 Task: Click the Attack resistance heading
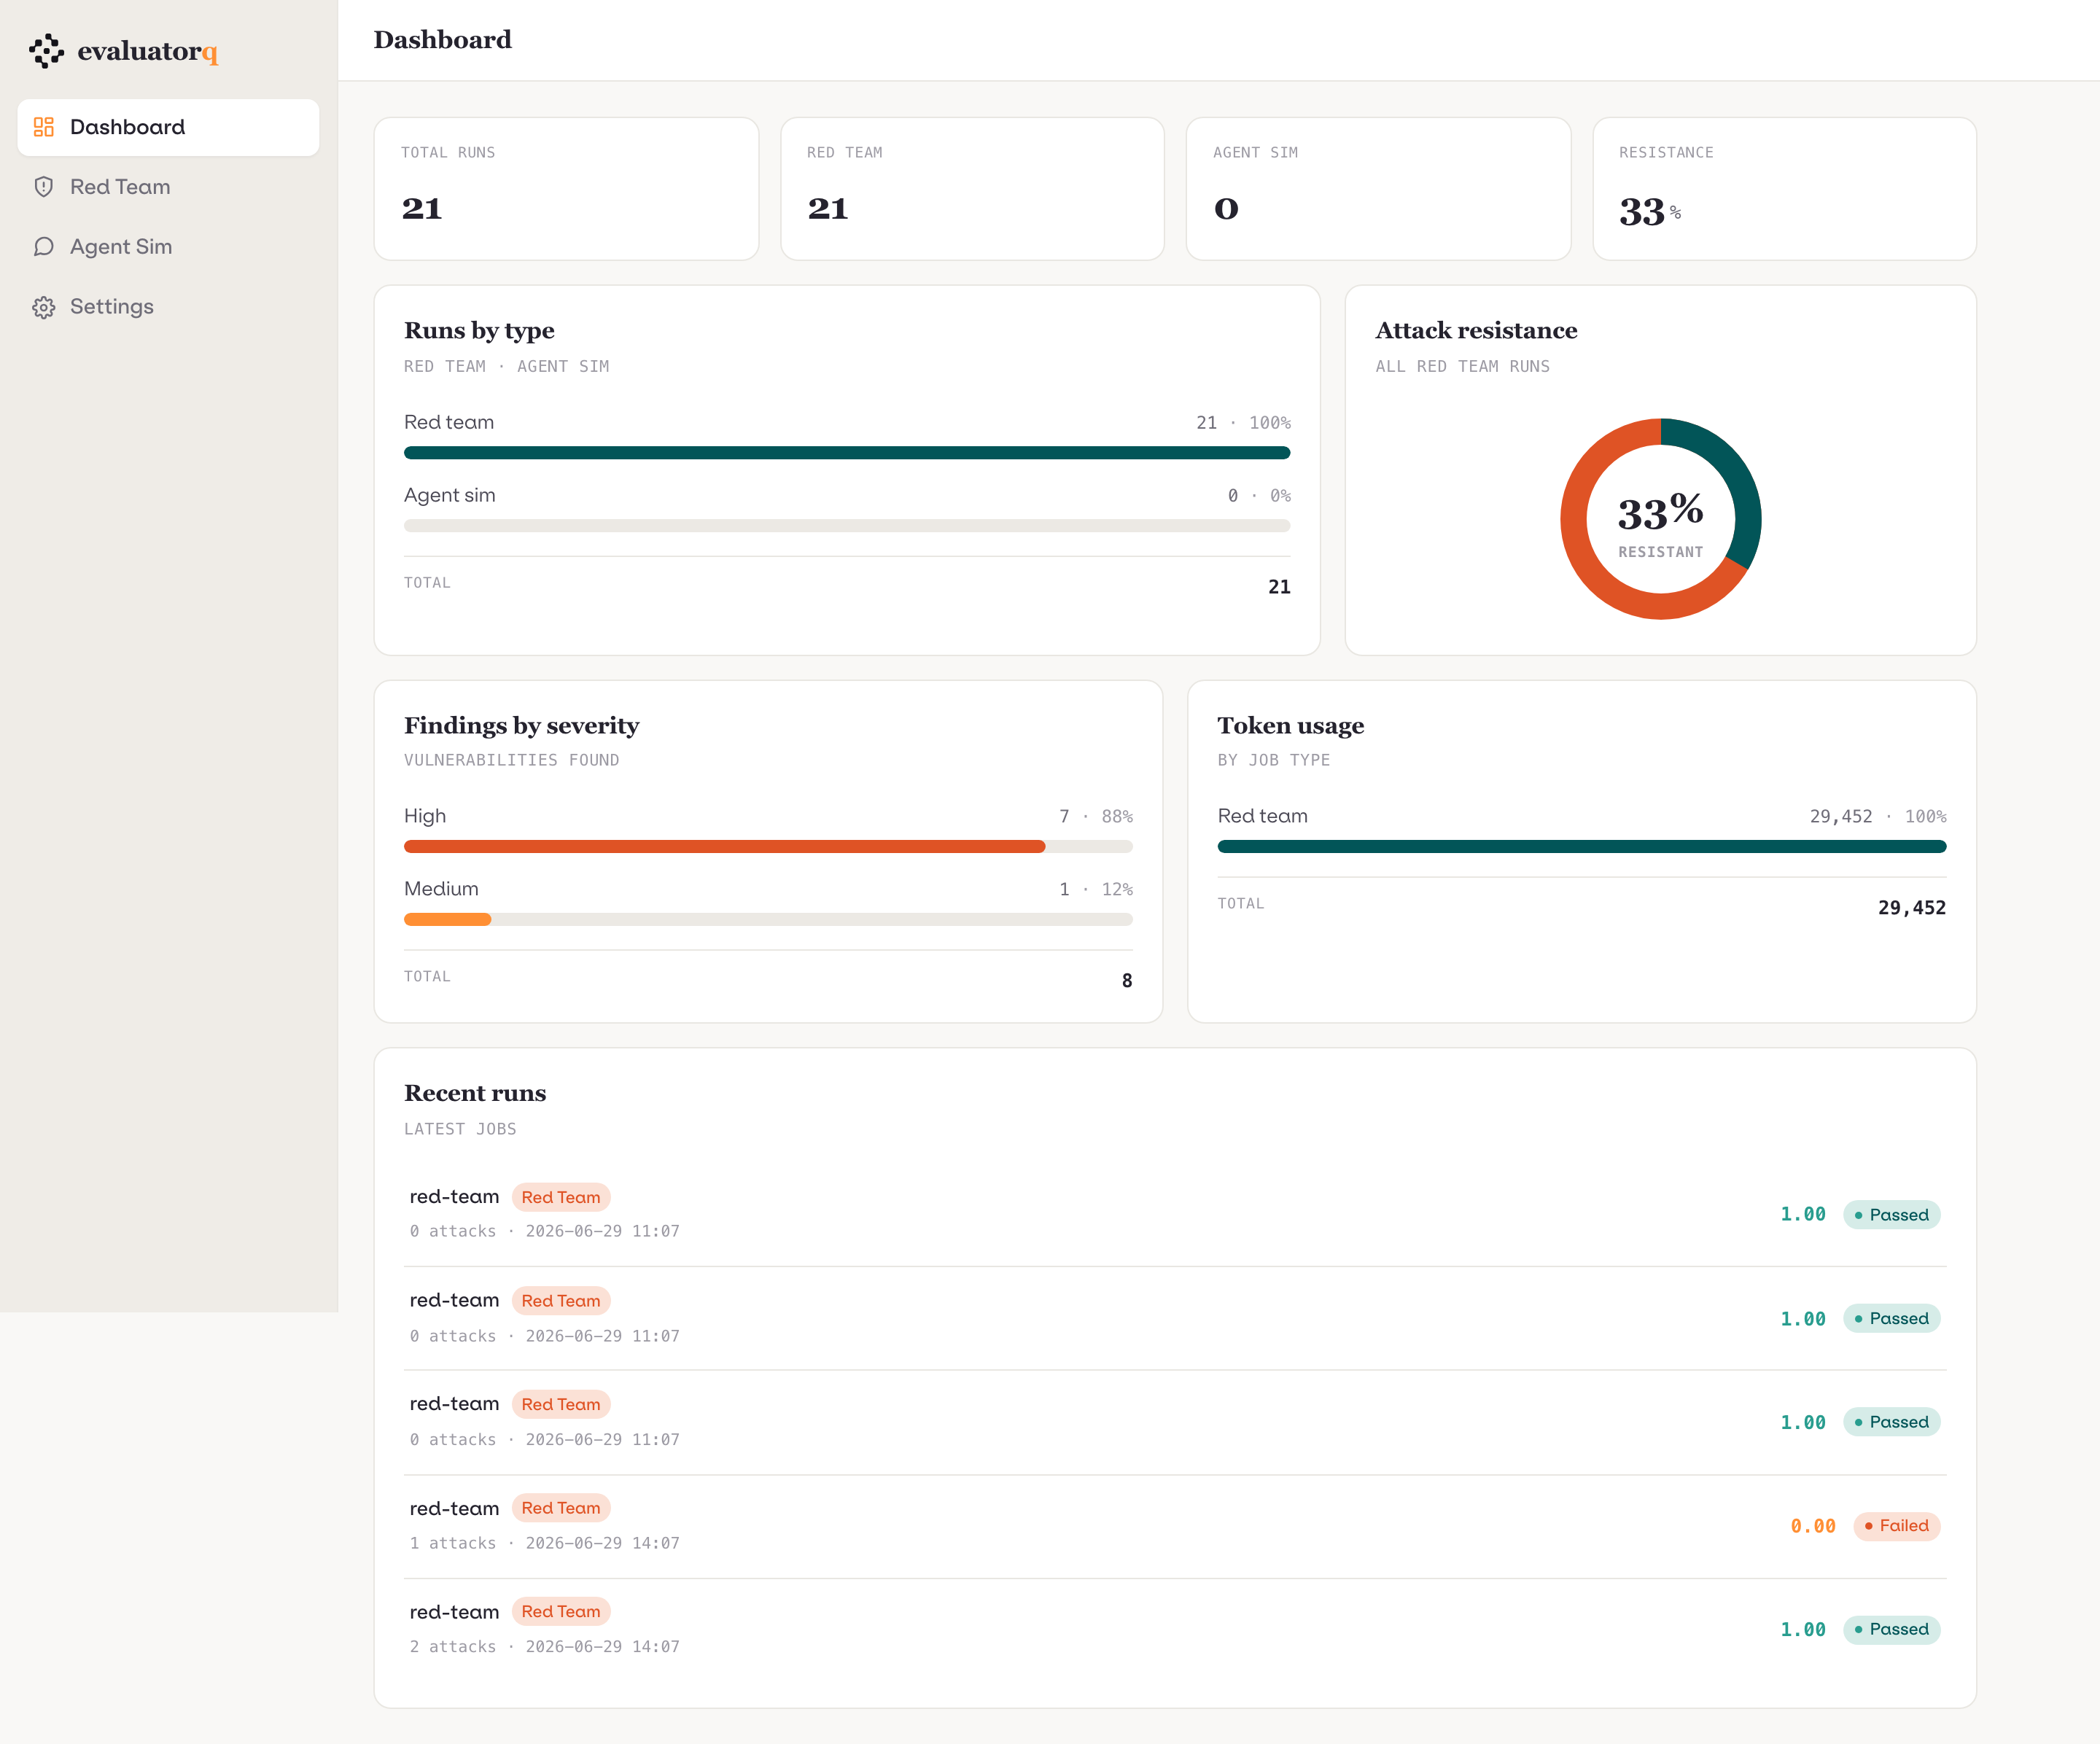[x=1476, y=331]
